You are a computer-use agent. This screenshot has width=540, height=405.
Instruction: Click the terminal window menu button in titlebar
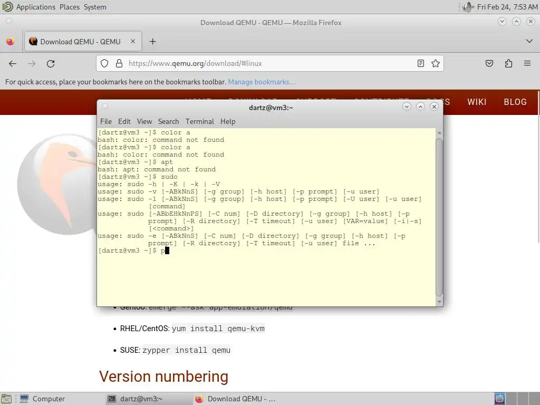tap(105, 107)
